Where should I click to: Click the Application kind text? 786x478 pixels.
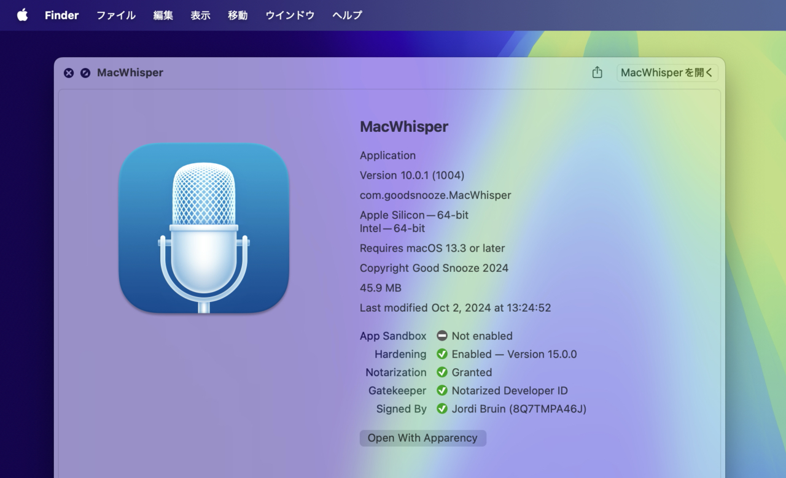[388, 155]
